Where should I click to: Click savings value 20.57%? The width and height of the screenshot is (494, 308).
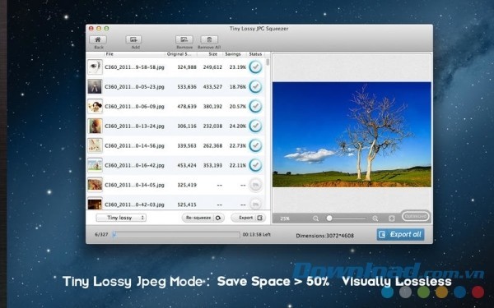pyautogui.click(x=238, y=107)
